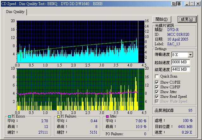
Task: Start the scan with 開始(S) button
Action: point(162,19)
